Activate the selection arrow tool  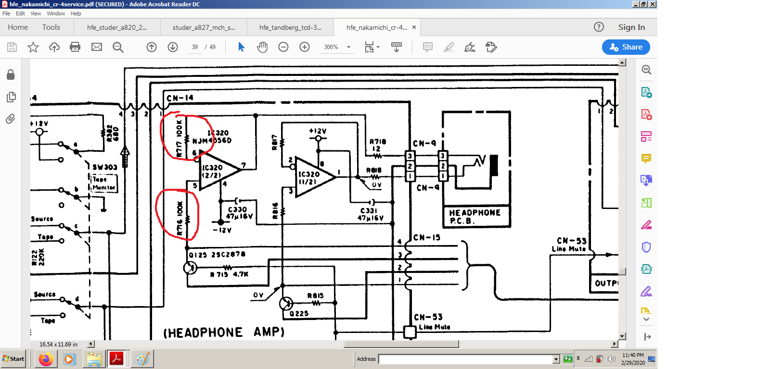tap(241, 47)
